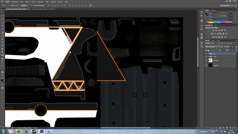
Task: Open Deckkraft opacity slider arrow
Action: point(236,47)
